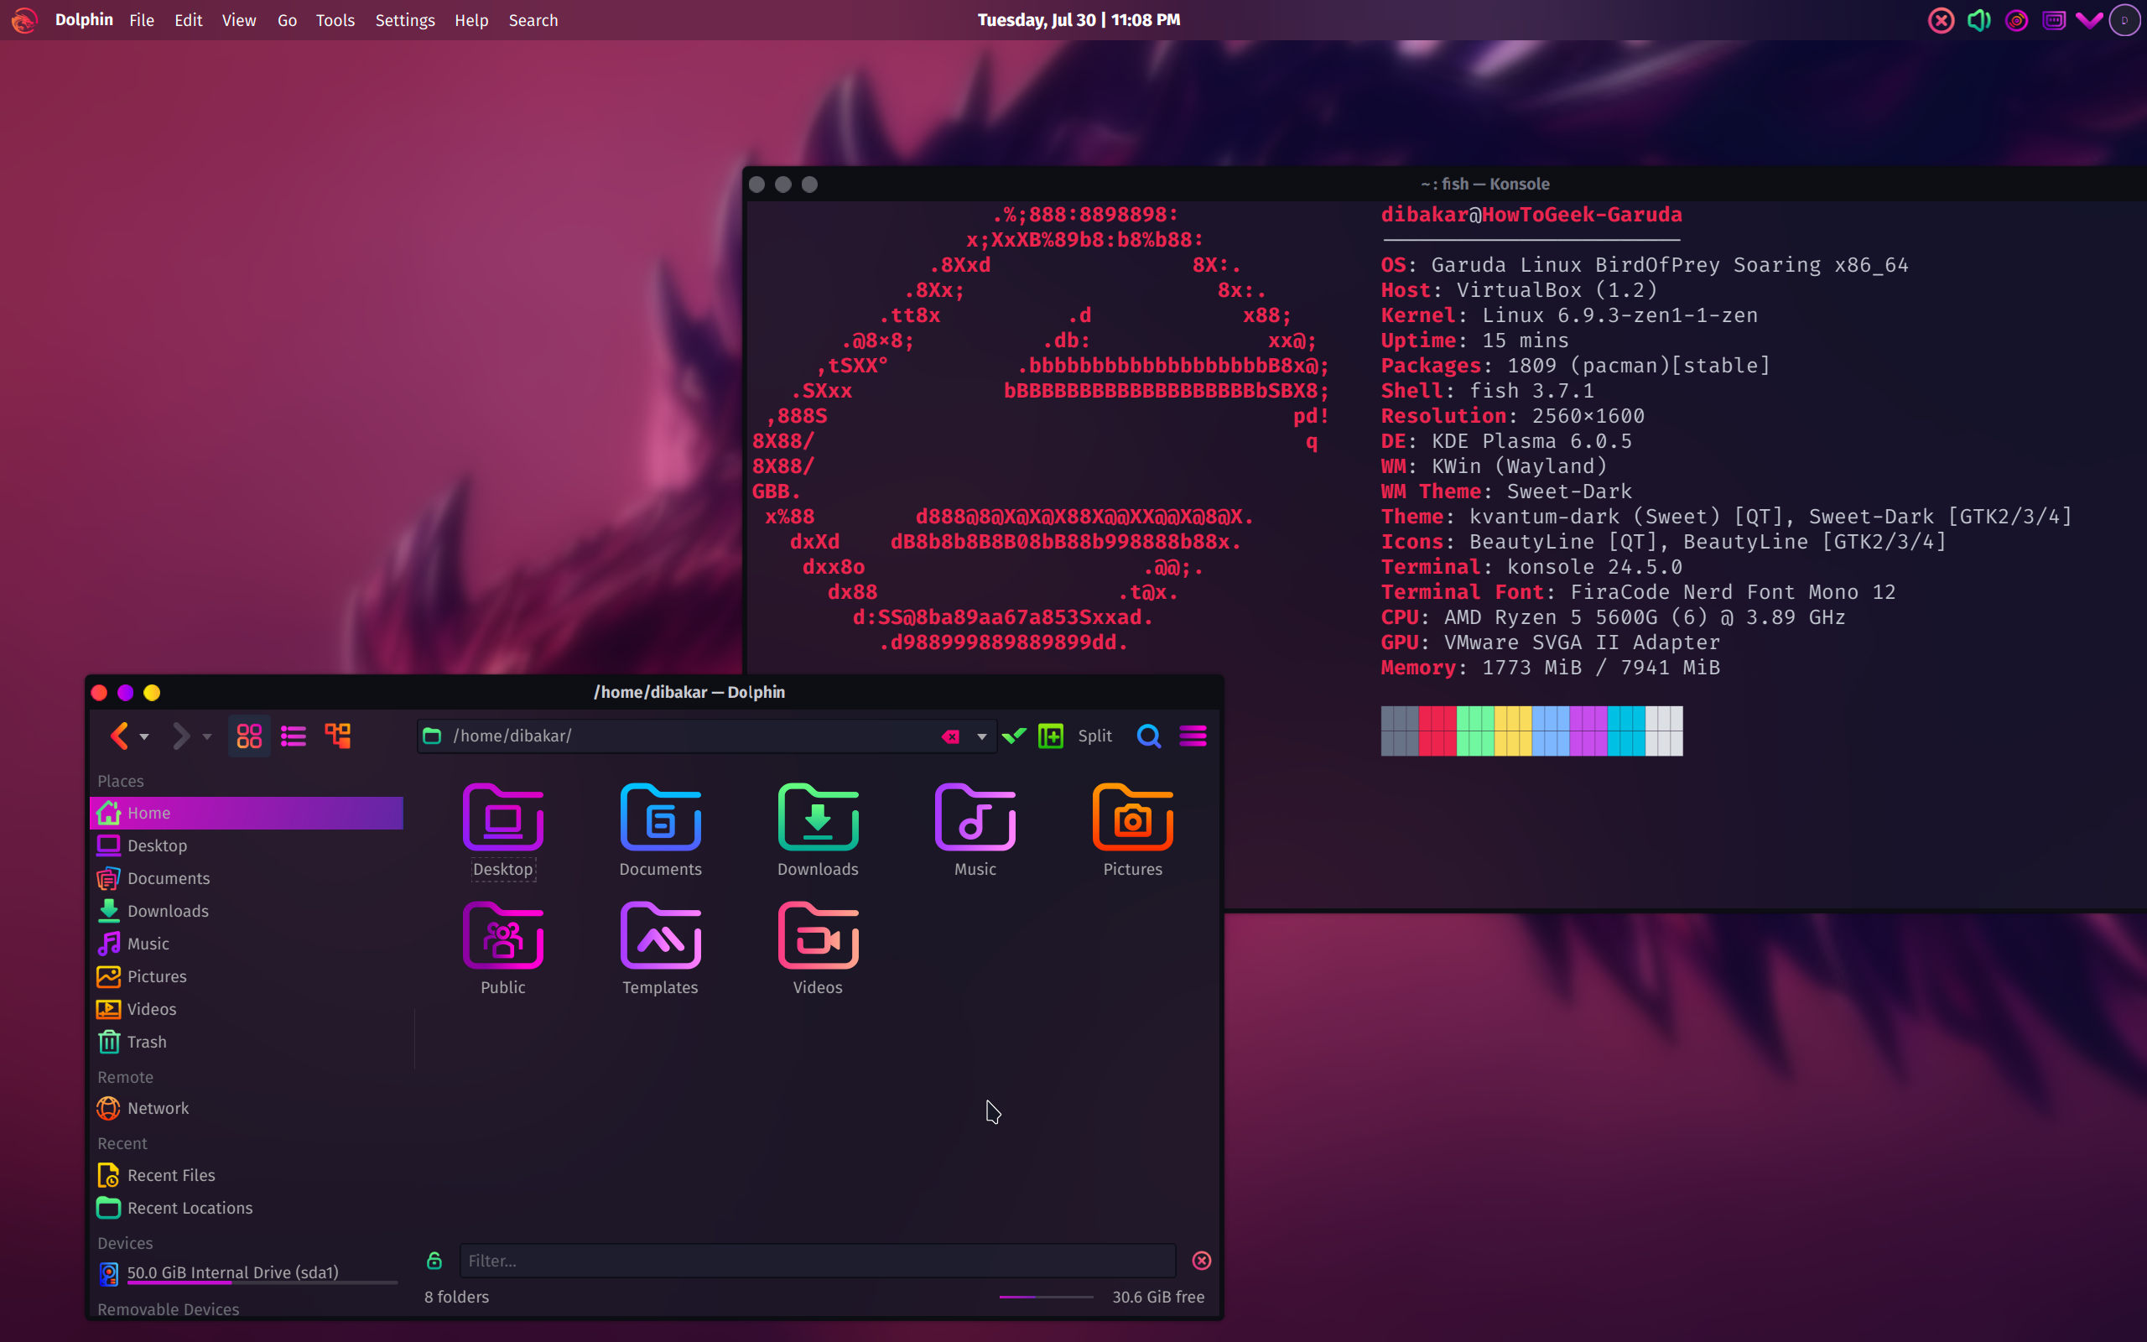This screenshot has height=1342, width=2147.
Task: Click the hamburger menu icon in toolbar
Action: [x=1192, y=736]
